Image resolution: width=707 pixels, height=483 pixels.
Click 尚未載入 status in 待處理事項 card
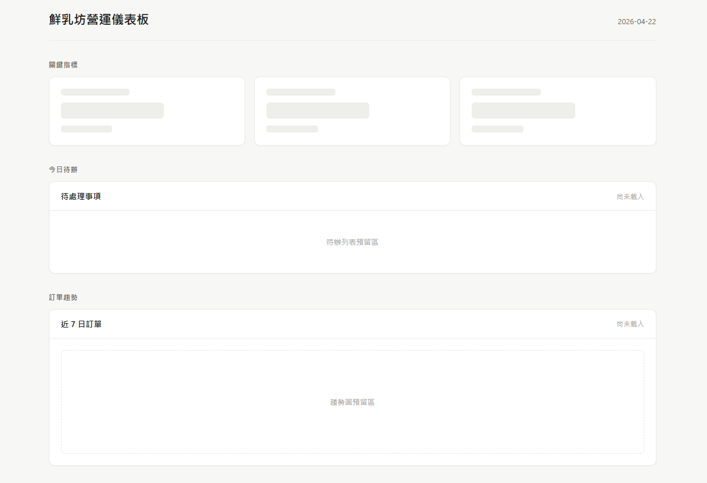pyautogui.click(x=630, y=197)
